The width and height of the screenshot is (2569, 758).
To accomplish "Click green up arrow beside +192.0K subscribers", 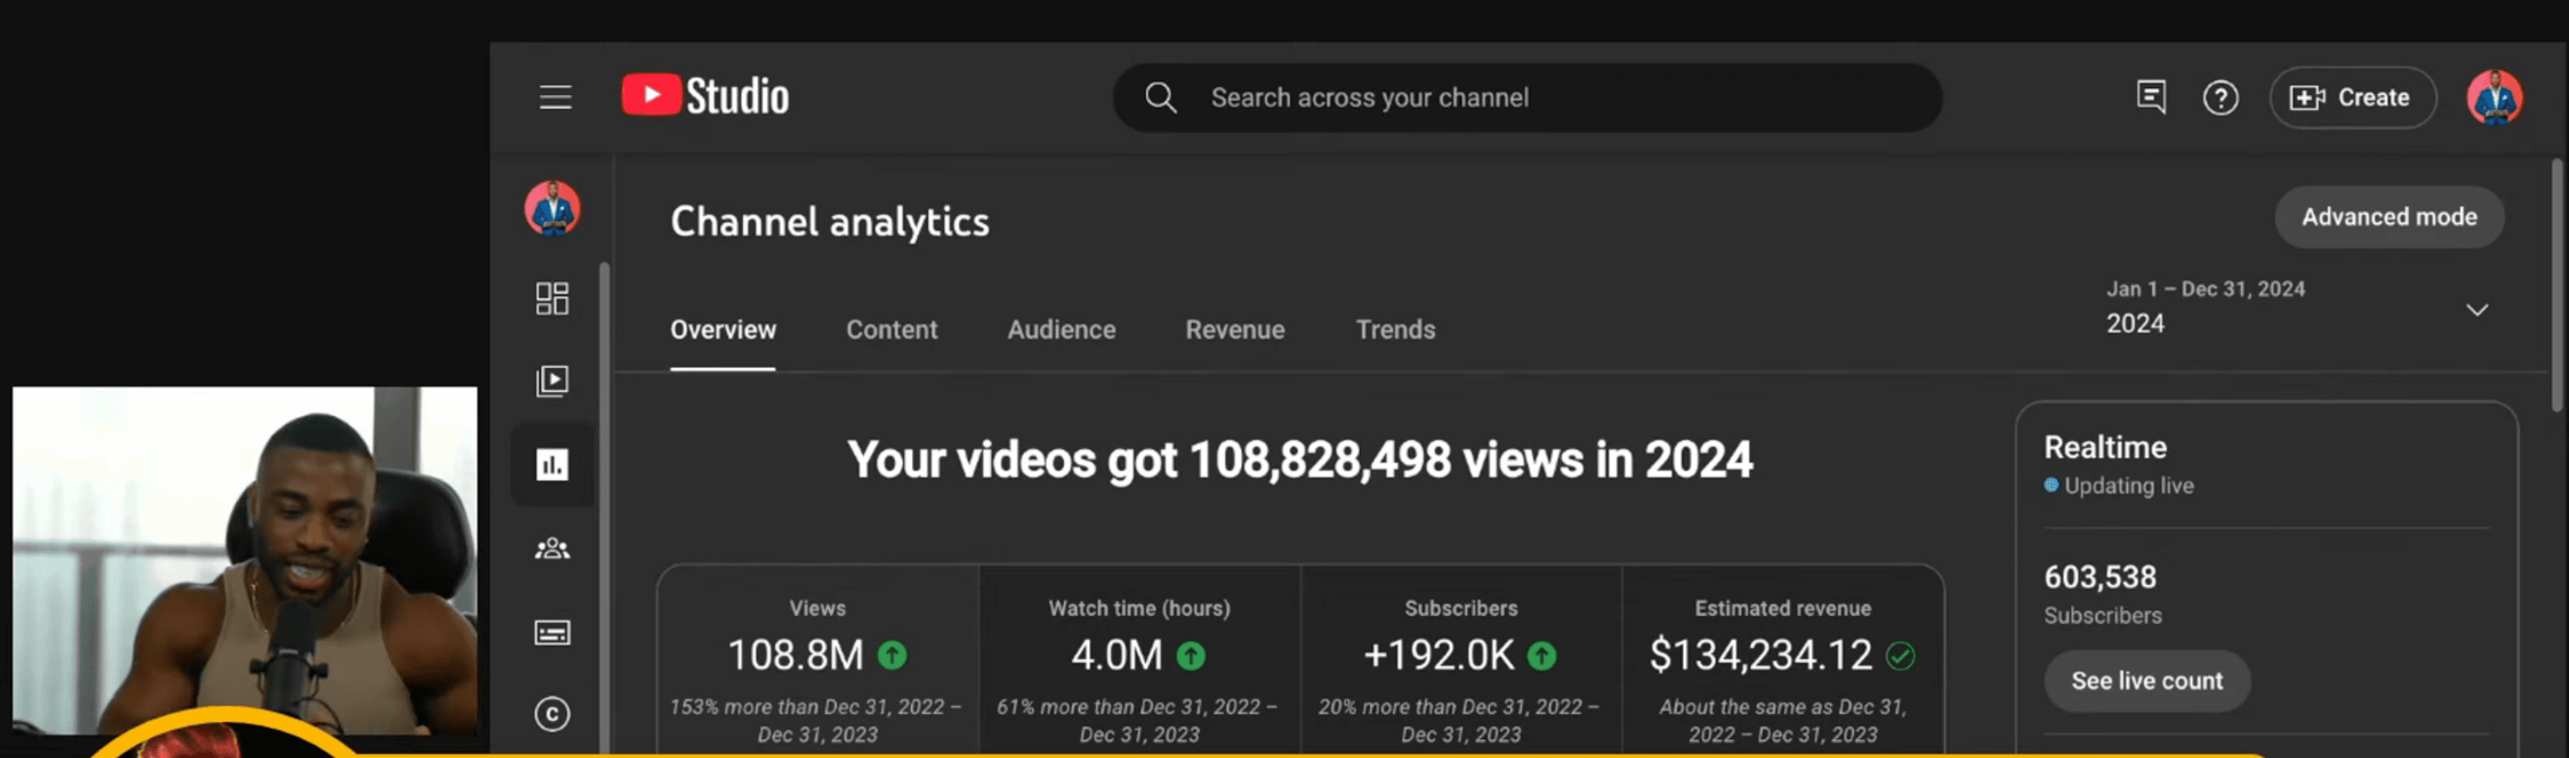I will tap(1541, 655).
